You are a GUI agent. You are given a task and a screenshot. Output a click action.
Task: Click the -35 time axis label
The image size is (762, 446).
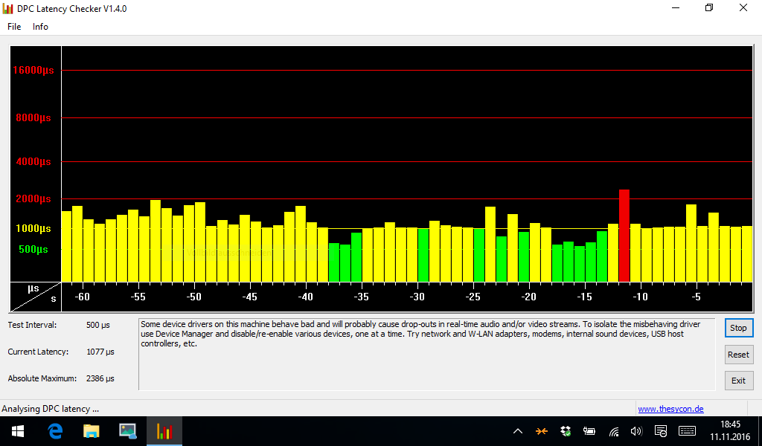(x=361, y=297)
